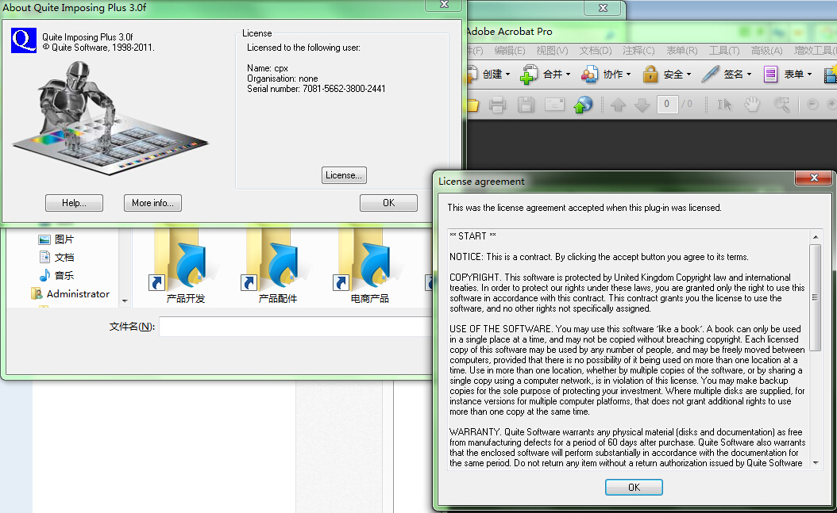The width and height of the screenshot is (837, 513).
Task: Select 文档 in the file dialog sidebar
Action: click(x=56, y=258)
